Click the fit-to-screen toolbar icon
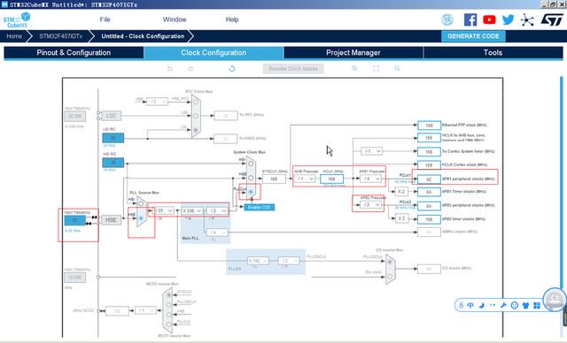Screen dimensions: 567x343 376,69
